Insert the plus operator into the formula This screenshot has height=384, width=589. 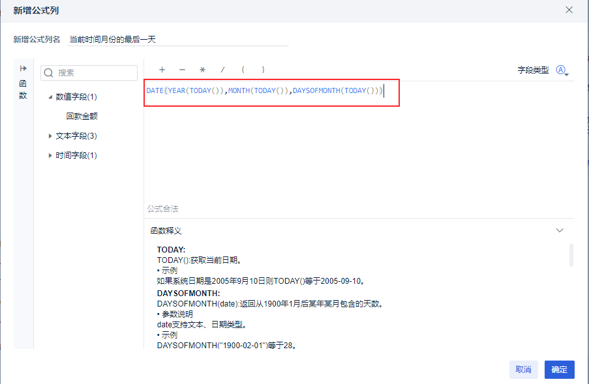[x=162, y=70]
